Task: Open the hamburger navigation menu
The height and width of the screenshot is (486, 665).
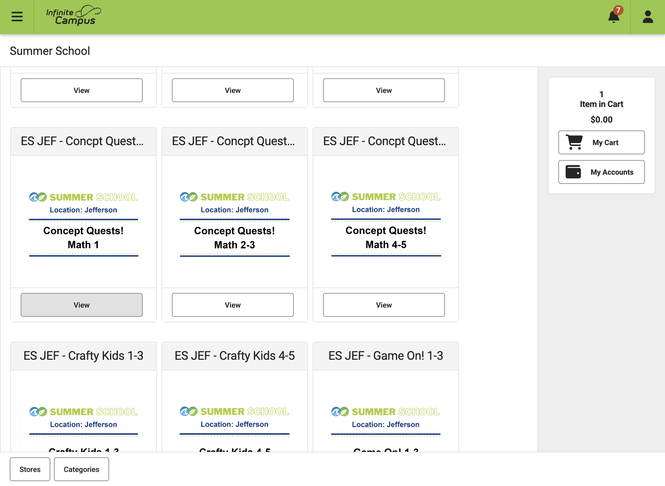Action: pyautogui.click(x=17, y=16)
